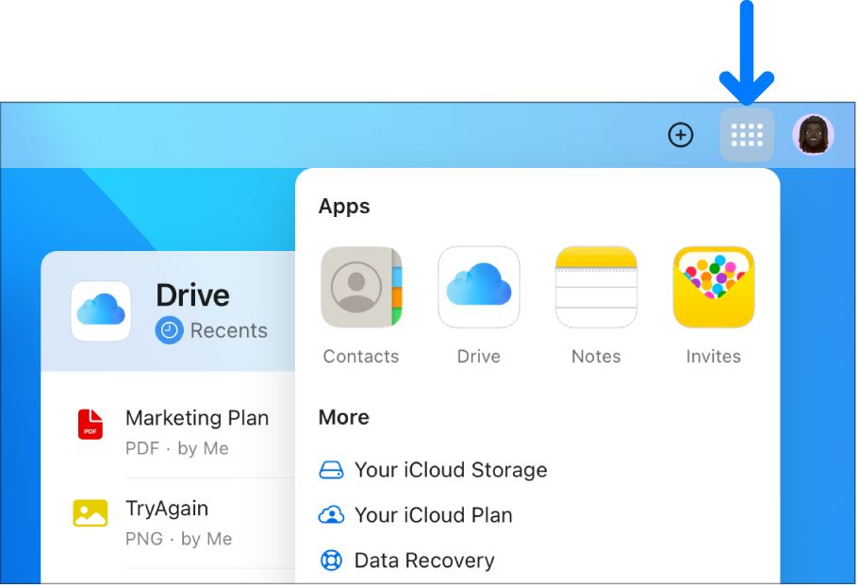
Task: Click the cloud icon next to Your iCloud Plan
Action: coord(332,514)
